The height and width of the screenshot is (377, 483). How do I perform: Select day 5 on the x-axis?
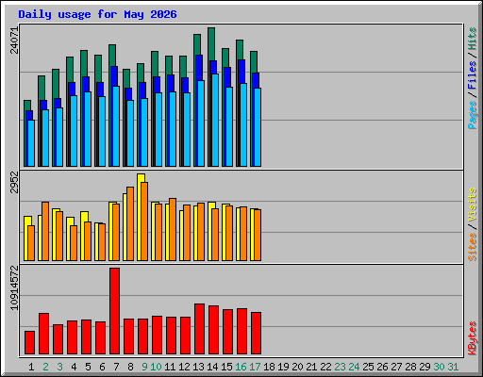[88, 367]
